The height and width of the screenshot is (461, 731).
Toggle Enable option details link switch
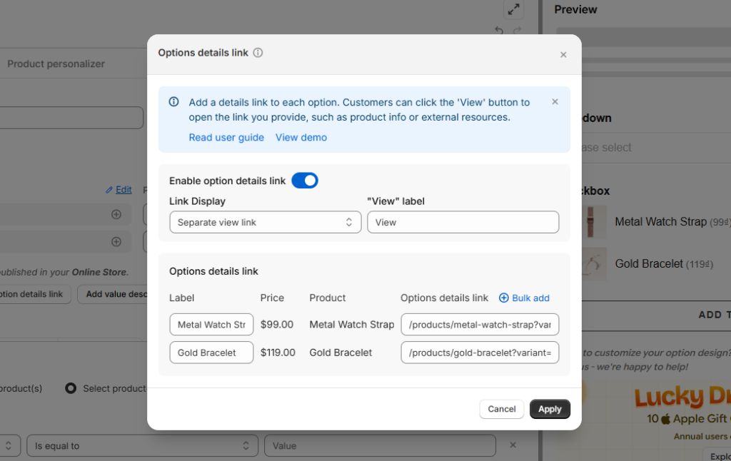tap(305, 181)
